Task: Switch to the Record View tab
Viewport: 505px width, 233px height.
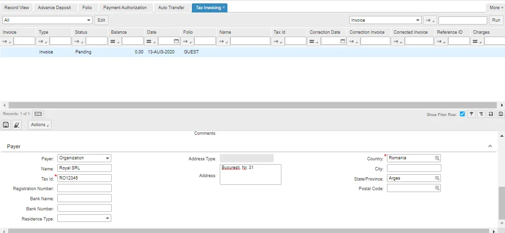Action: [16, 7]
